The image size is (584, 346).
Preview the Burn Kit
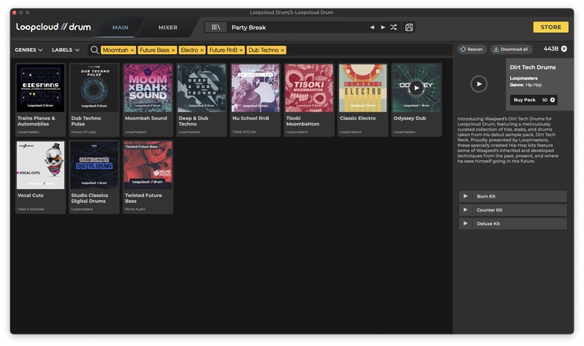coord(466,196)
